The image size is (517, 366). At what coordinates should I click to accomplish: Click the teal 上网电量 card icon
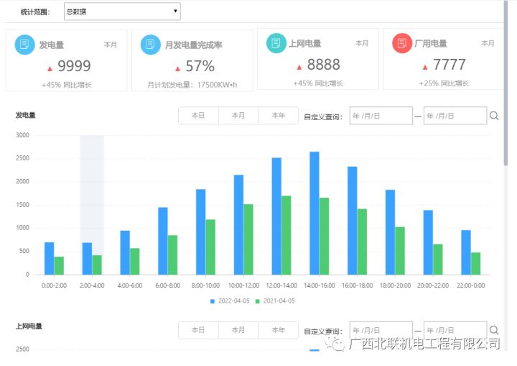click(276, 43)
